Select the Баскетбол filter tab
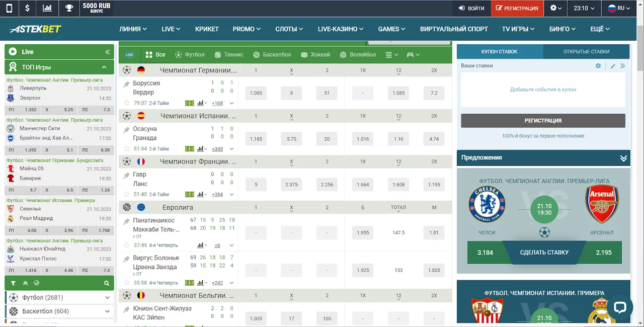The image size is (644, 327). 272,54
